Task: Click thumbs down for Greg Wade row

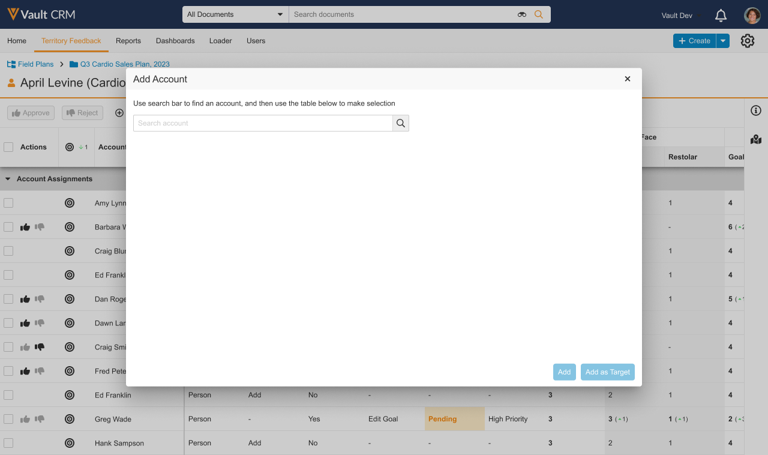Action: pos(40,419)
